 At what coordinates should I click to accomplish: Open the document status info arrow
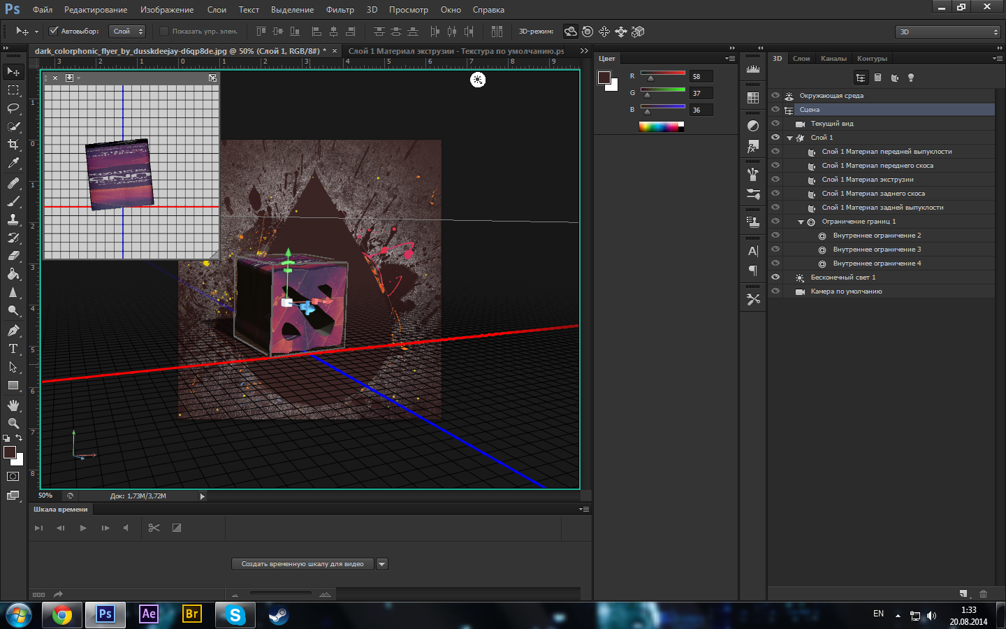pyautogui.click(x=203, y=496)
